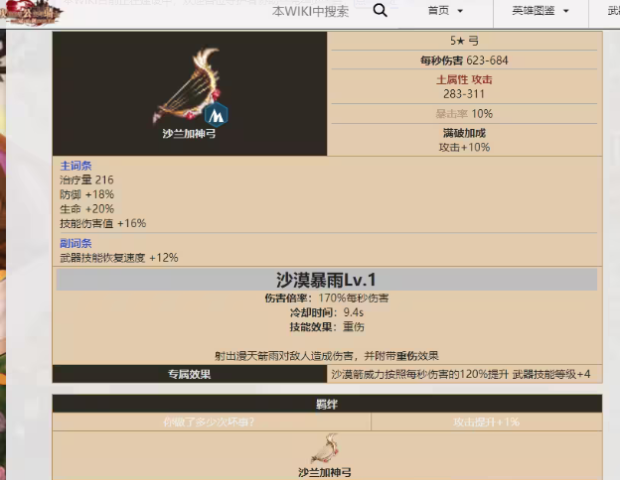620x480 pixels.
Task: Click the 283-311 attack value
Action: (464, 94)
